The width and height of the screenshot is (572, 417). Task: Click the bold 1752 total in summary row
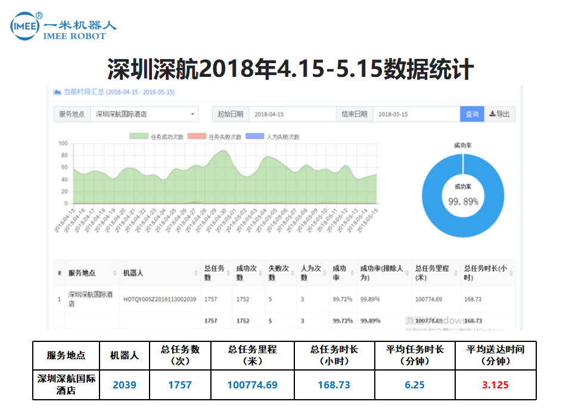(243, 321)
